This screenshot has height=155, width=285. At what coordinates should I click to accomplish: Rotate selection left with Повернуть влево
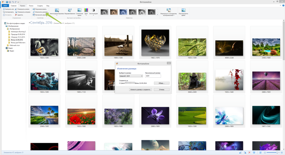coord(22,9)
